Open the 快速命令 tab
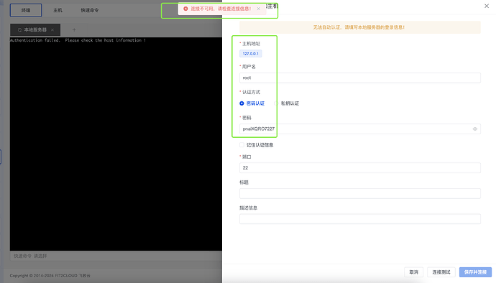This screenshot has width=496, height=283. (x=90, y=10)
